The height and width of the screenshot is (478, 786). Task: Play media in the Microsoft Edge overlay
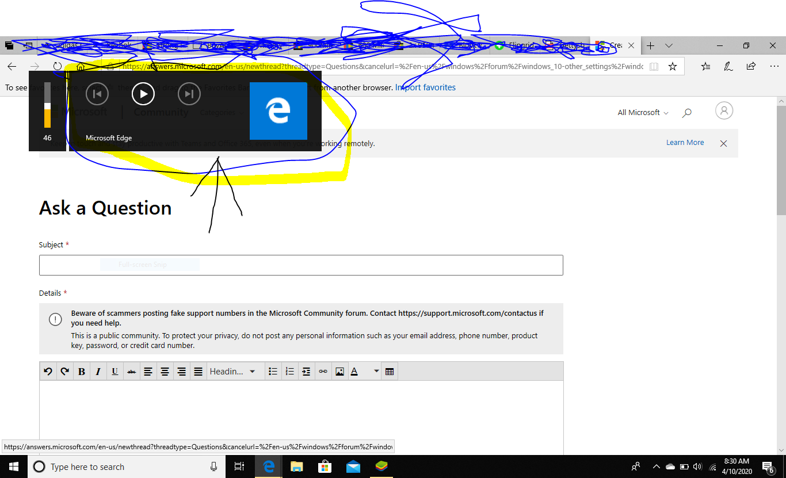pos(143,94)
